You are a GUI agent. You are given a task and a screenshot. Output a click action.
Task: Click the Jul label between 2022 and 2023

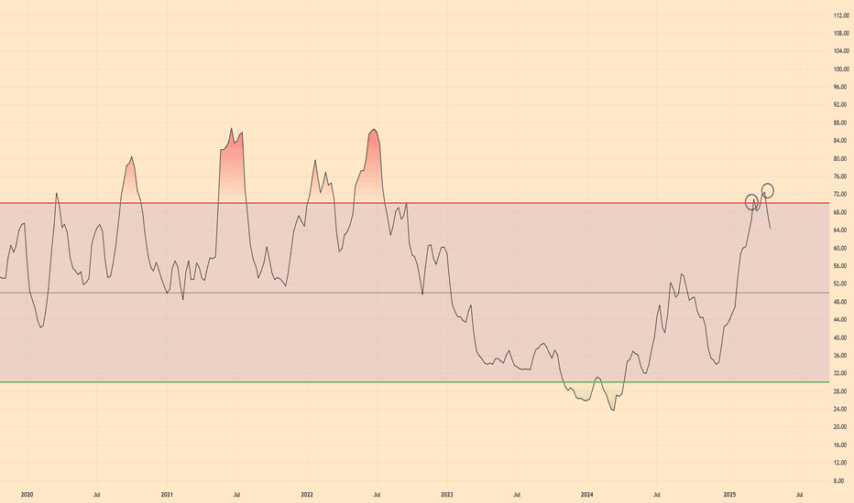(x=377, y=495)
